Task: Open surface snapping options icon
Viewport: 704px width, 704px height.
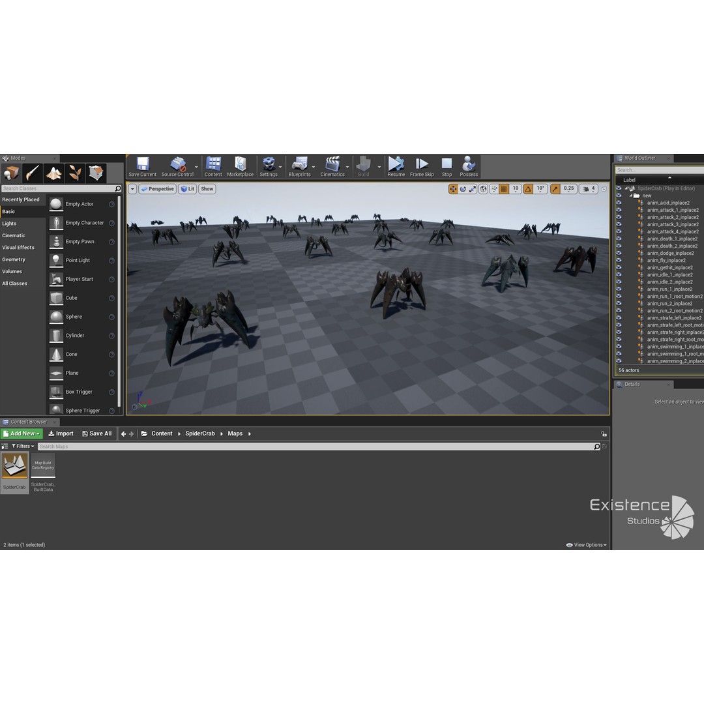Action: pos(494,189)
